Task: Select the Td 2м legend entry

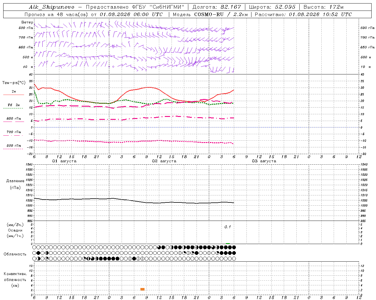Action: click(x=14, y=105)
